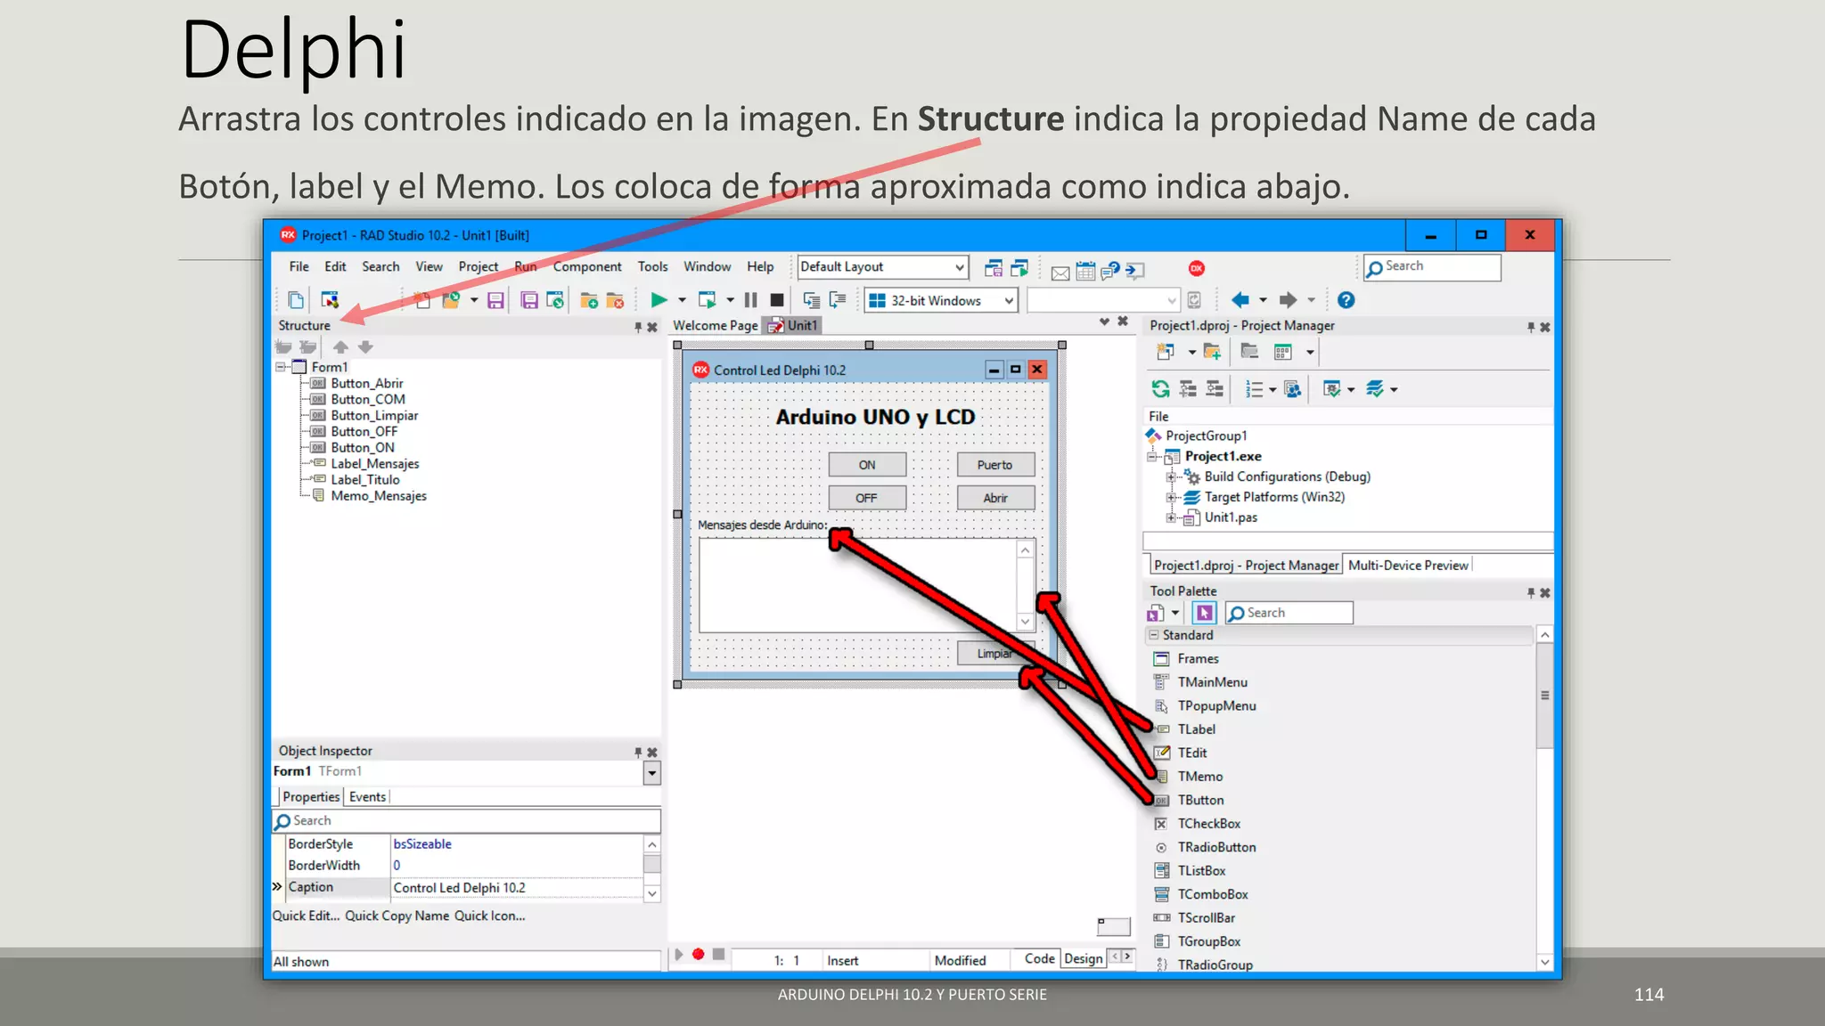Collapse the Standard category in Tool Palette

(x=1154, y=635)
